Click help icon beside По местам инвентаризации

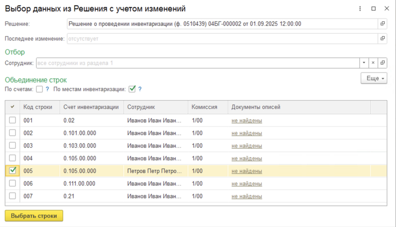140,89
